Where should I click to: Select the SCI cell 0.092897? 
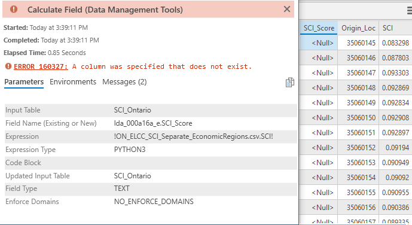point(395,133)
